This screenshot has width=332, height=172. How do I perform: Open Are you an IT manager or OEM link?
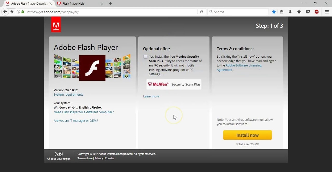(76, 121)
